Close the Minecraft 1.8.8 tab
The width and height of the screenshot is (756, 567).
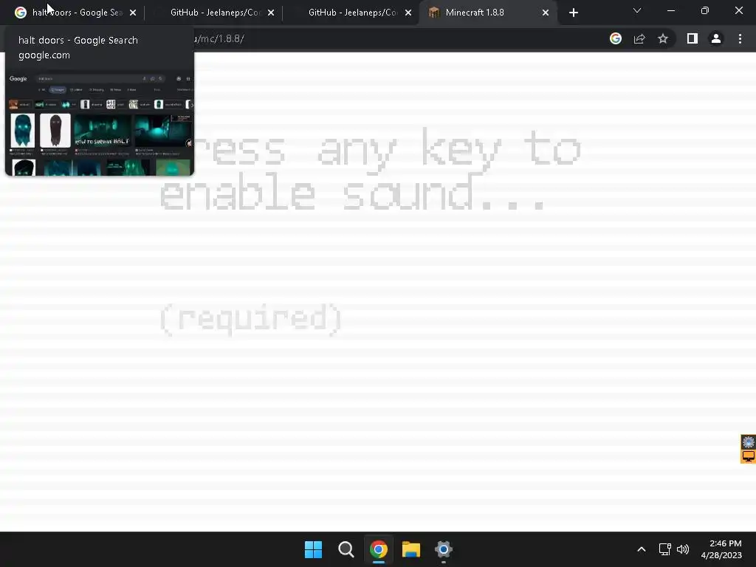[546, 13]
